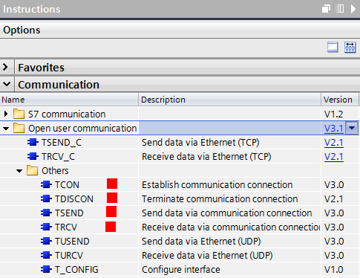This screenshot has width=360, height=278.
Task: Select the TDISCON instruction name
Action: click(74, 199)
